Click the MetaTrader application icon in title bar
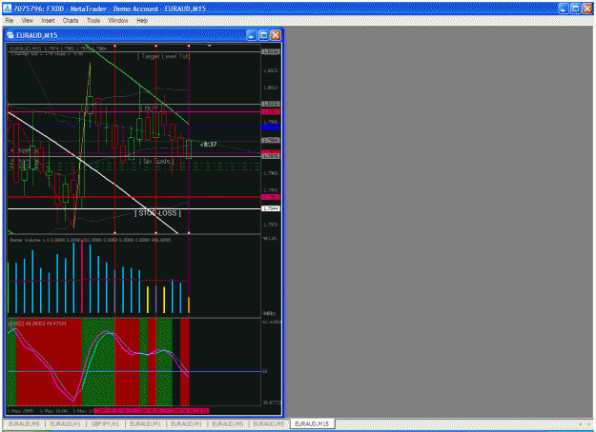596x432 pixels. pos(8,9)
